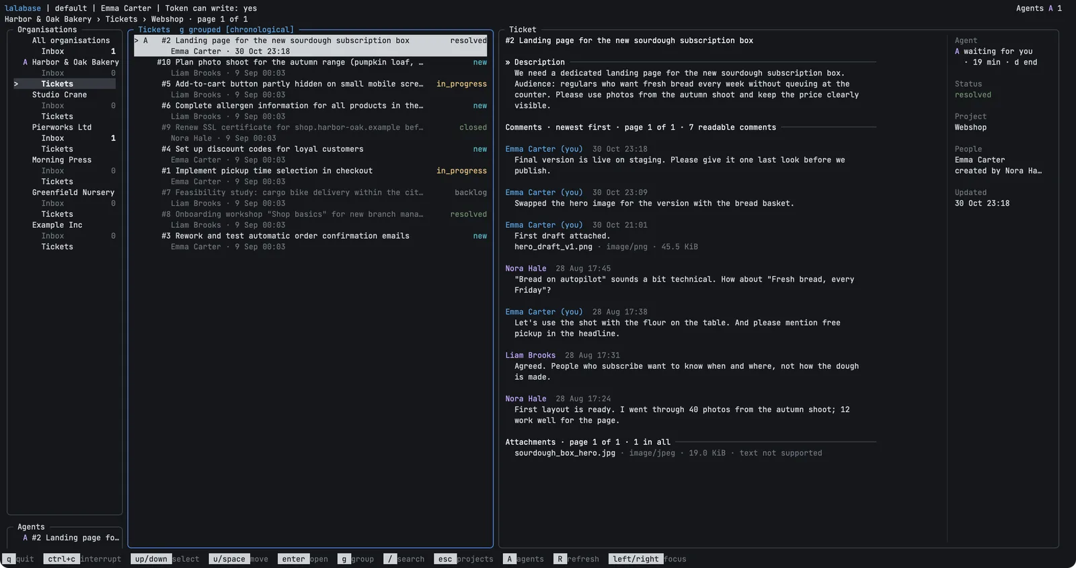Viewport: 1076px width, 568px height.
Task: Click the enter open key hint
Action: pos(303,559)
